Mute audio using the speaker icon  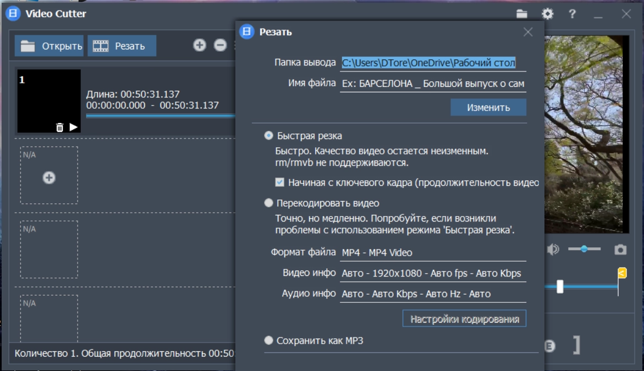553,250
